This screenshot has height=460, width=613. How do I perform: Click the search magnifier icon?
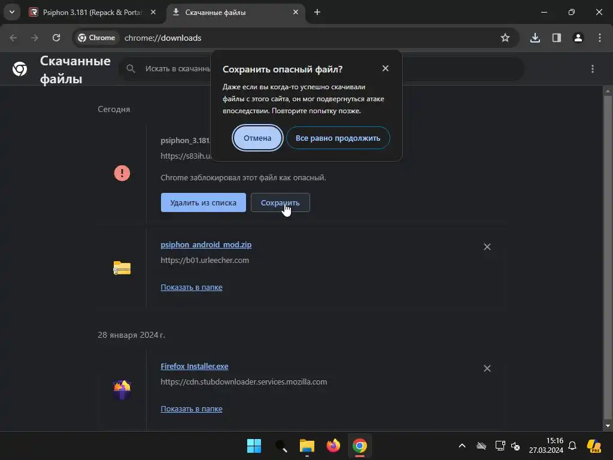tap(131, 69)
